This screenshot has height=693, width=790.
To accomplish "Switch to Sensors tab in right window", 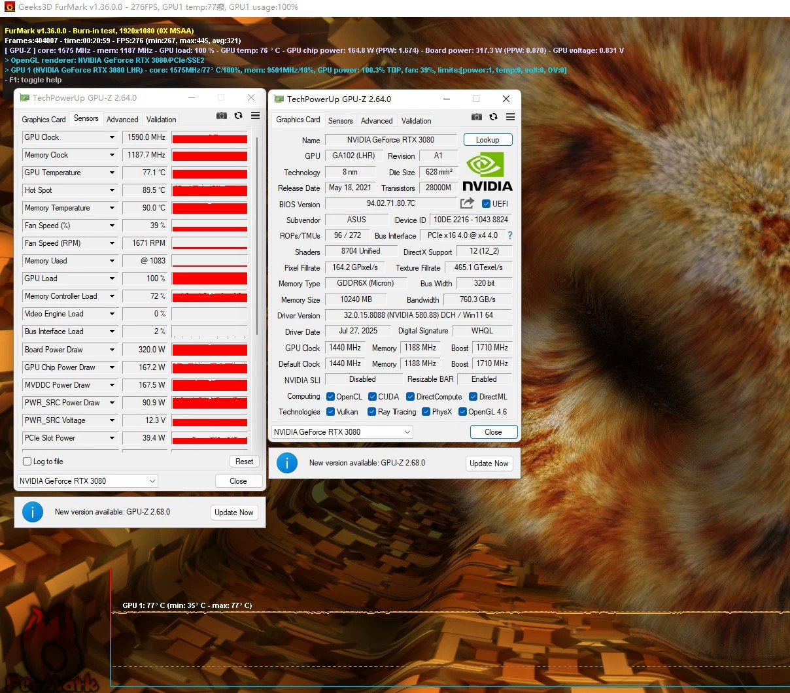I will tap(341, 121).
